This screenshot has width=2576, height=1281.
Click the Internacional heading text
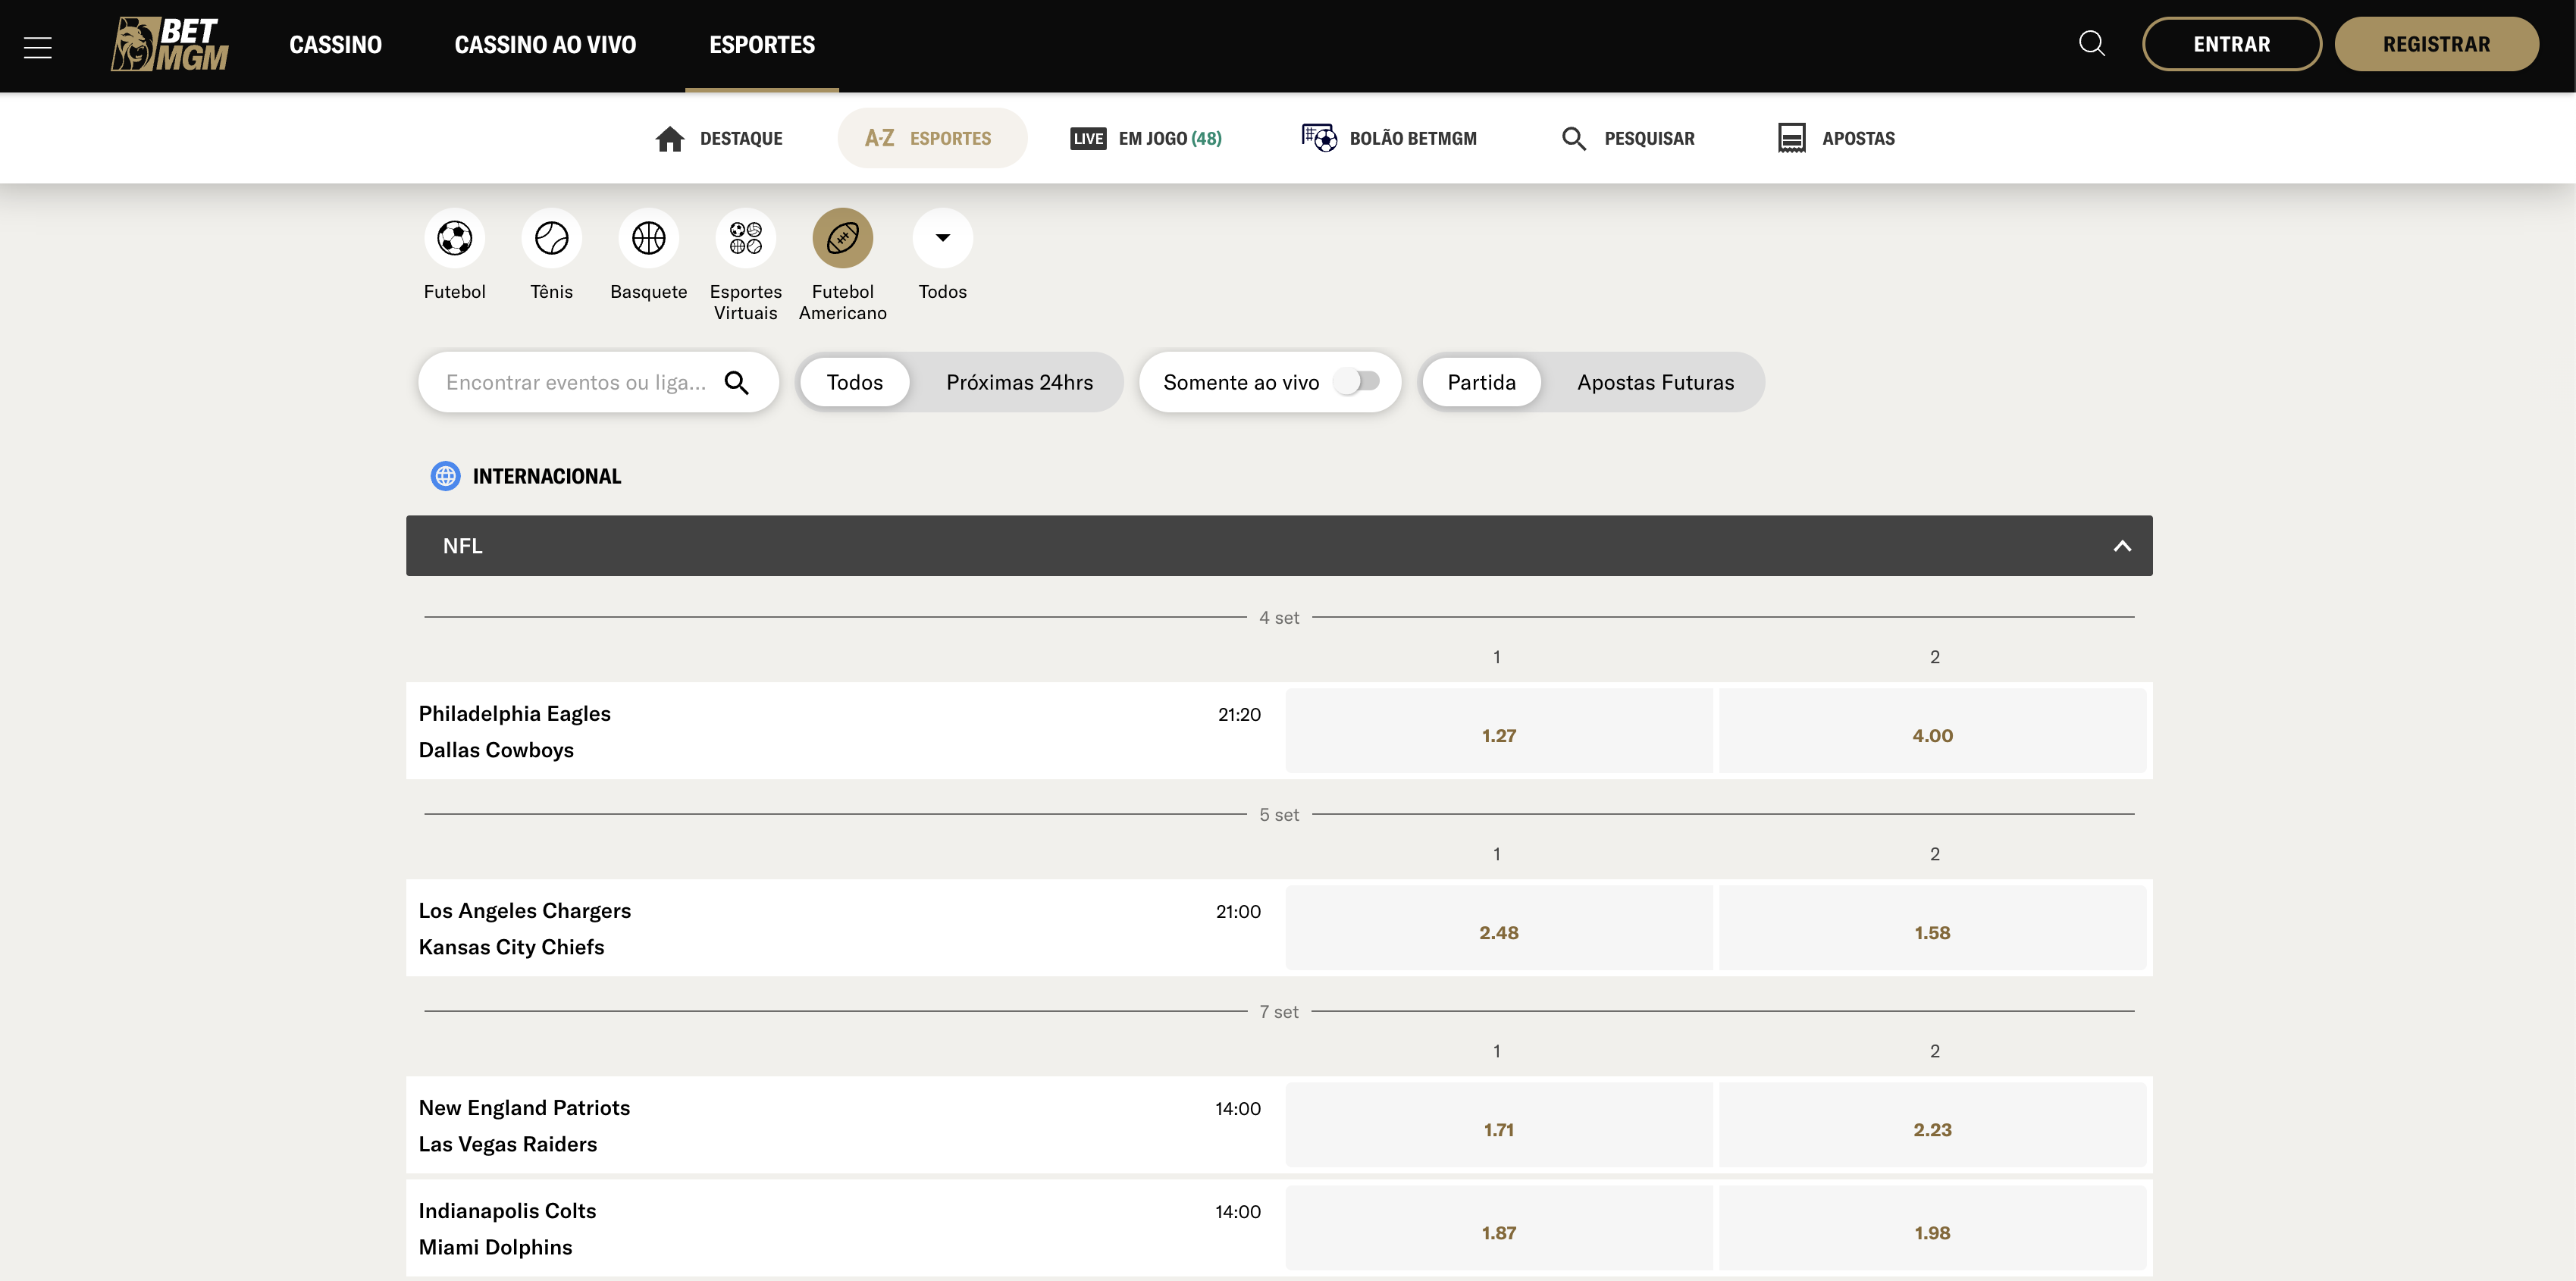click(x=547, y=476)
